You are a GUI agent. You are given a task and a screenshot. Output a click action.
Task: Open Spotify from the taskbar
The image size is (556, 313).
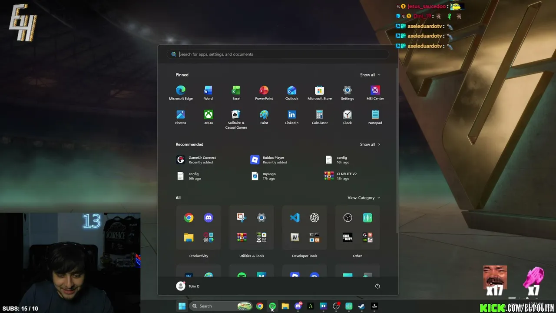point(272,306)
